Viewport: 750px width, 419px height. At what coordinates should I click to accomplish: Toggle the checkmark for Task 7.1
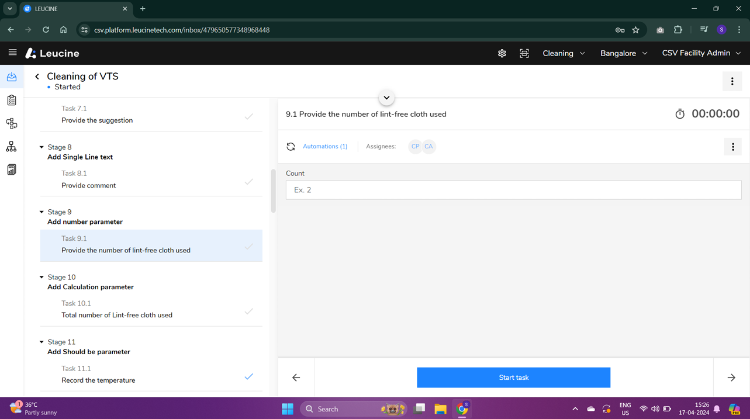click(248, 116)
